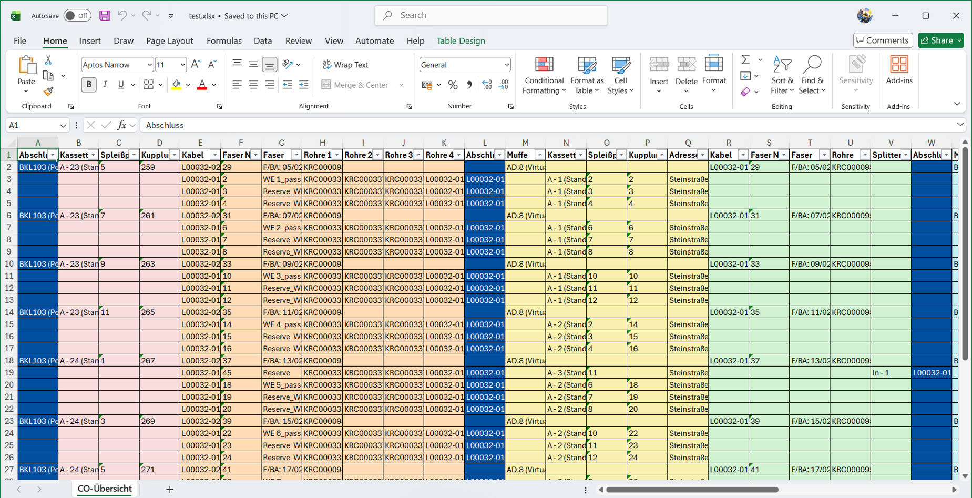Toggle Bold formatting
The width and height of the screenshot is (972, 498).
[88, 85]
